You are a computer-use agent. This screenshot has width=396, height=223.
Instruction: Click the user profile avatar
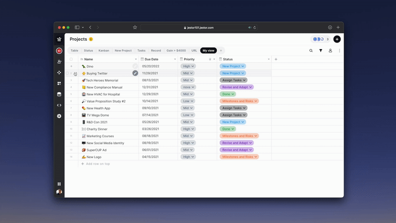coord(59,192)
